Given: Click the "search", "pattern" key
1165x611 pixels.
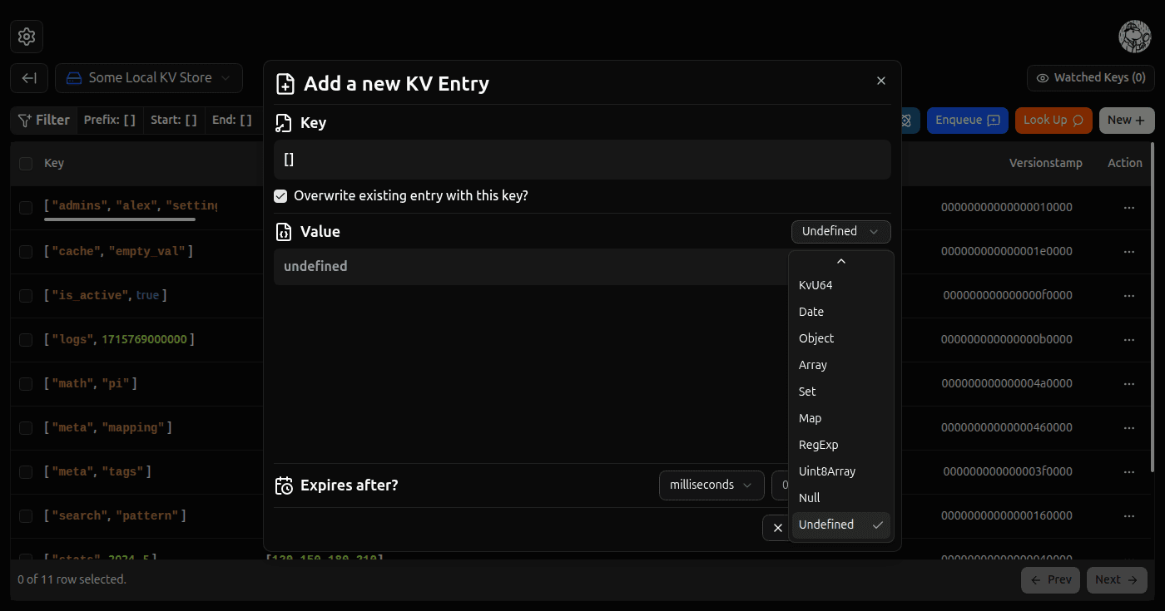Looking at the screenshot, I should point(115,515).
